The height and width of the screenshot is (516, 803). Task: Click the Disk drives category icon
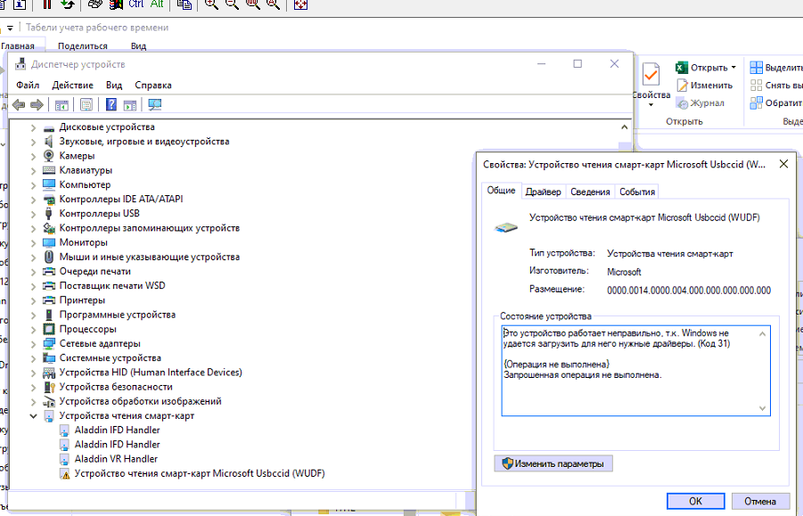pos(49,128)
